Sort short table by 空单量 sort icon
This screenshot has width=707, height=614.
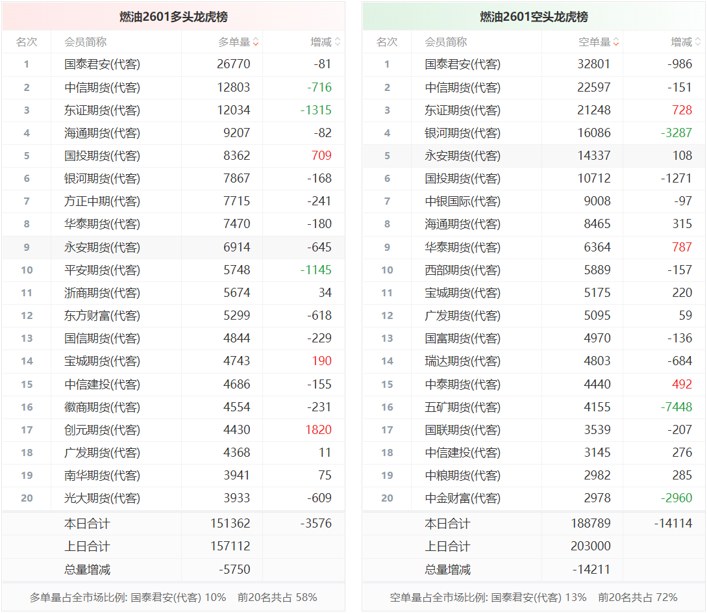(616, 42)
